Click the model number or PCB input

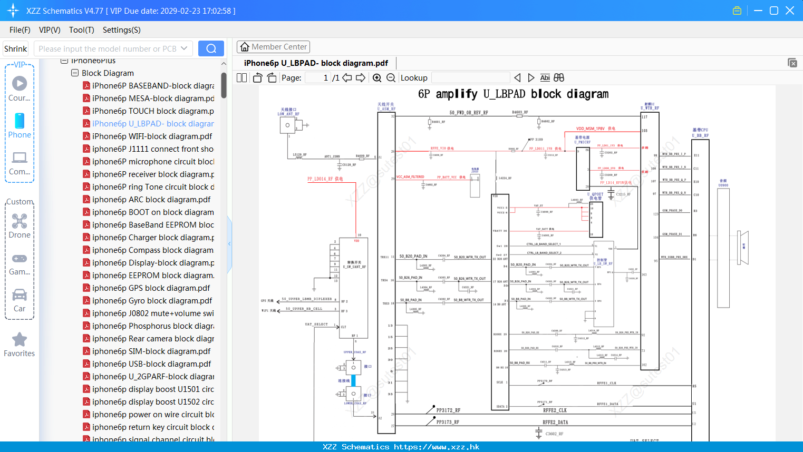107,48
